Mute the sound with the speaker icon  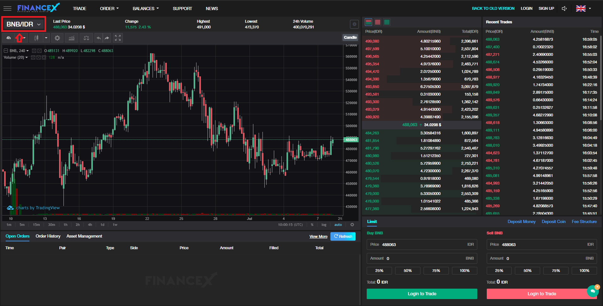[x=564, y=9]
